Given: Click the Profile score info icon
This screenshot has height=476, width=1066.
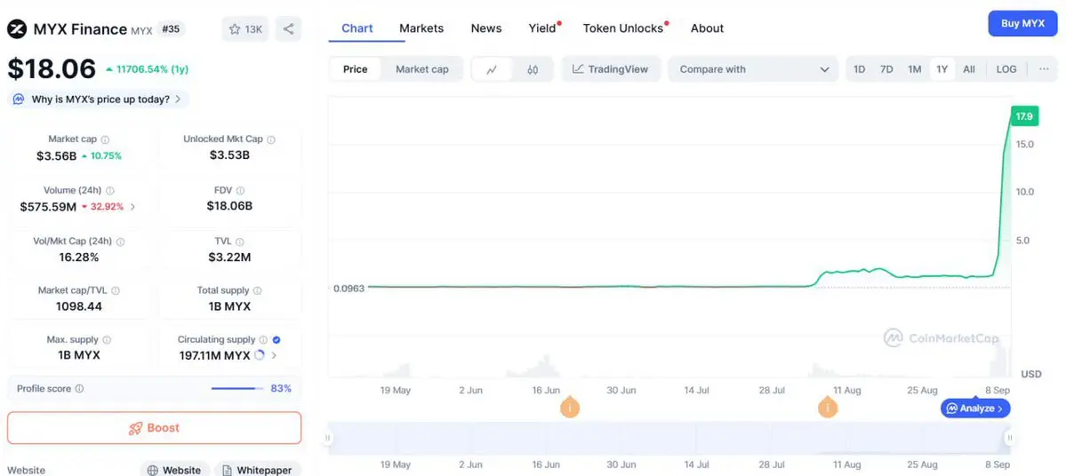Looking at the screenshot, I should click(x=79, y=389).
